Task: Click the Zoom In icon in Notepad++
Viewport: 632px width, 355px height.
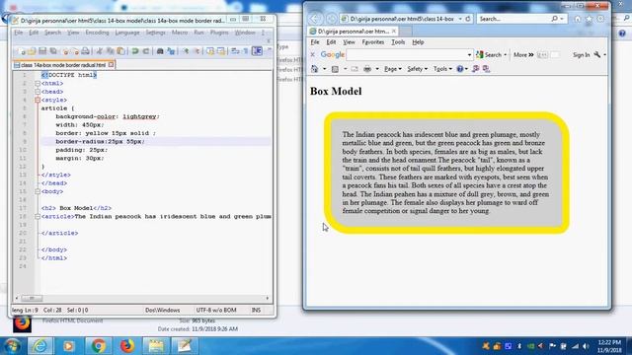Action: (186, 51)
